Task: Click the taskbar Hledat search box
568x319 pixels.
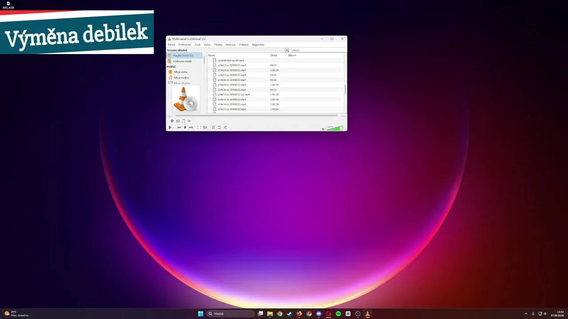Action: (231, 314)
